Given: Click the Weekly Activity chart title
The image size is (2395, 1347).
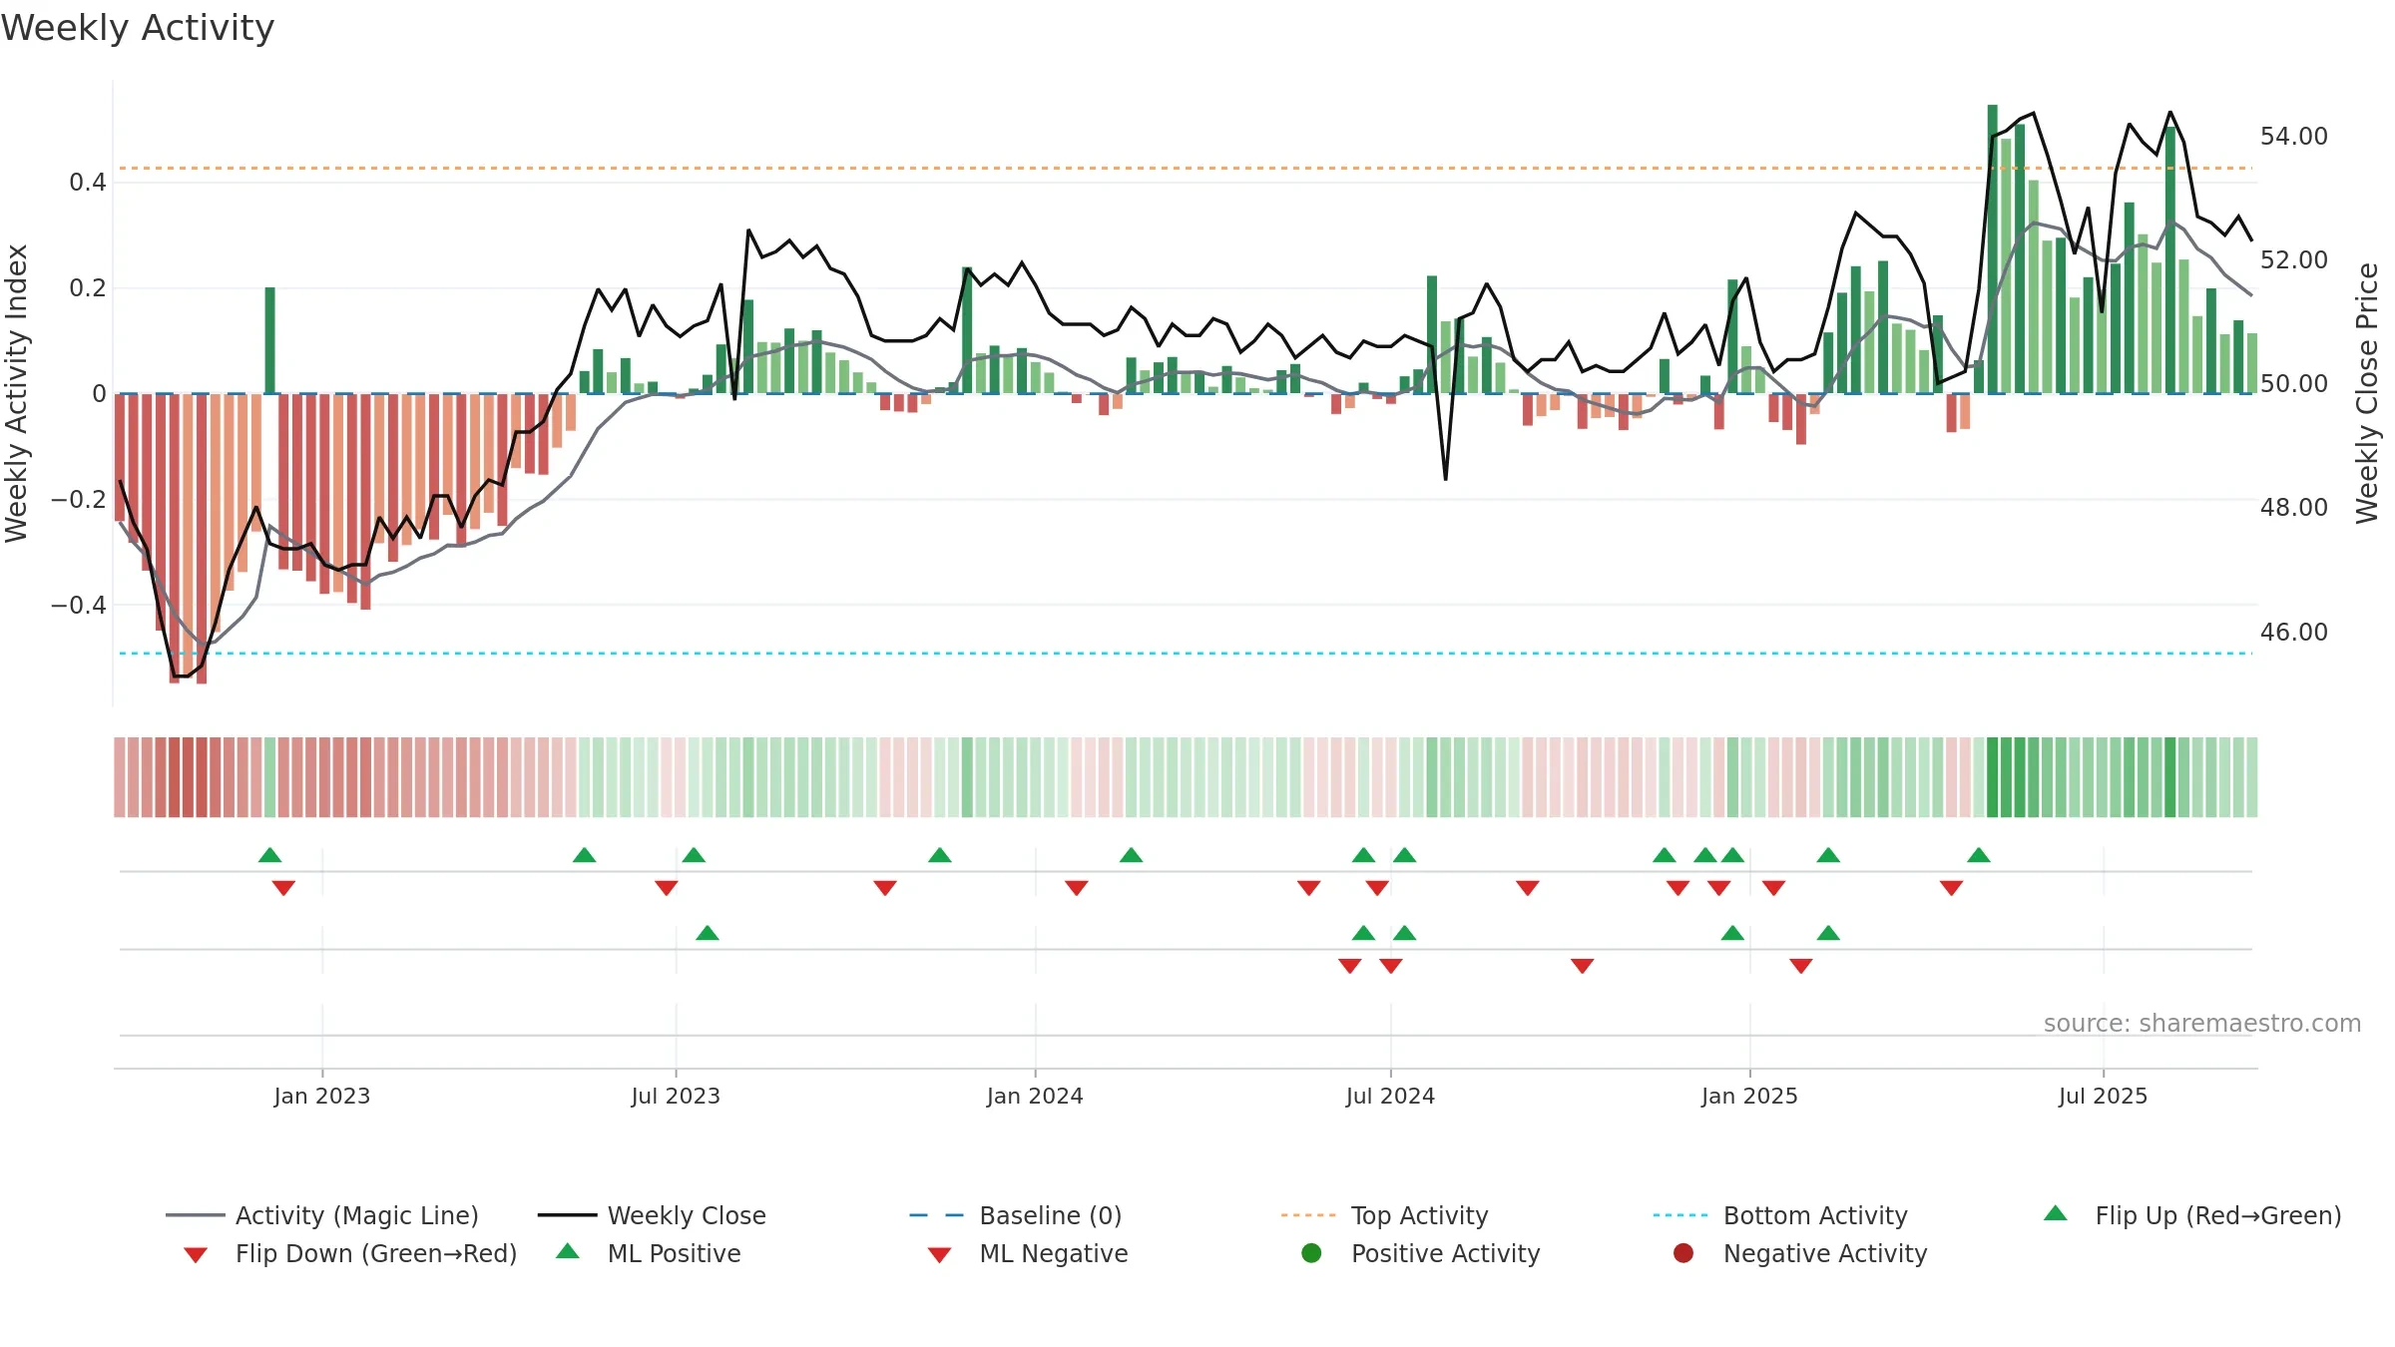Looking at the screenshot, I should pyautogui.click(x=138, y=28).
